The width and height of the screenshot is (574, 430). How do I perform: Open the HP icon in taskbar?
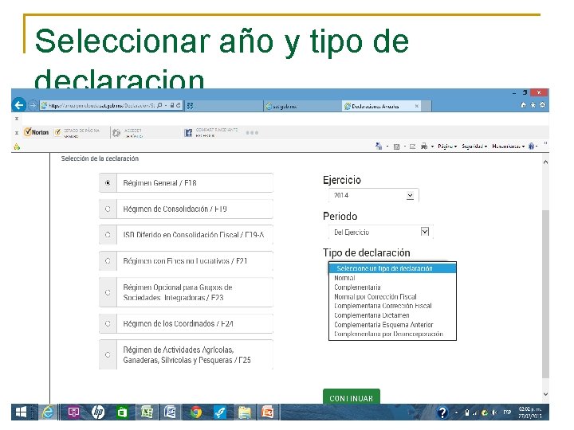click(x=98, y=412)
